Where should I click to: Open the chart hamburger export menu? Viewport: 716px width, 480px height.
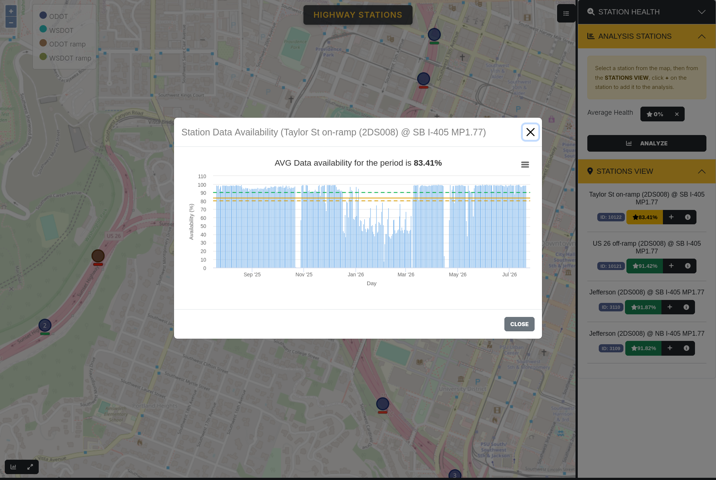click(525, 165)
